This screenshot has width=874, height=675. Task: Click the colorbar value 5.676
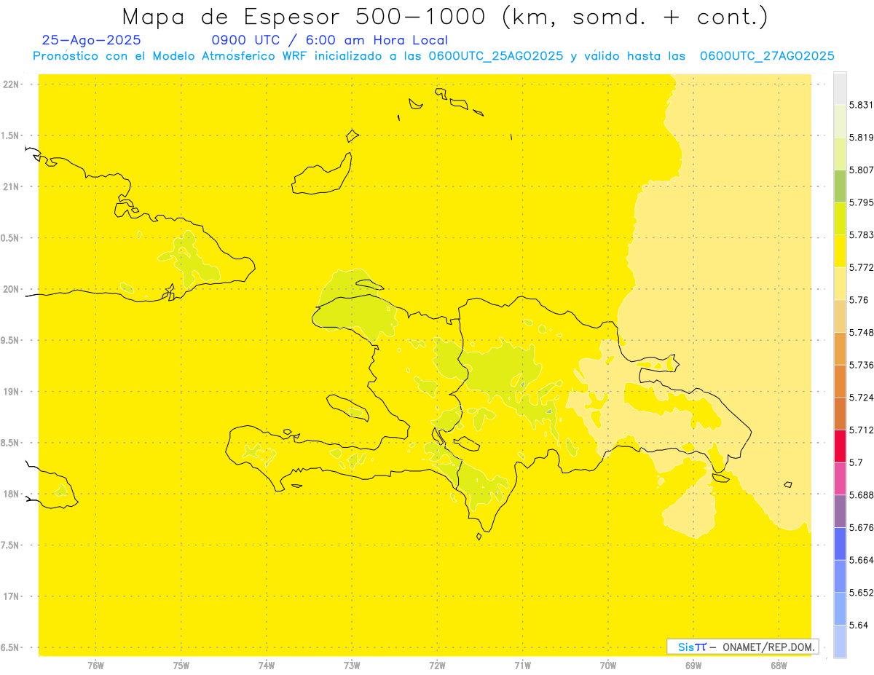point(862,527)
